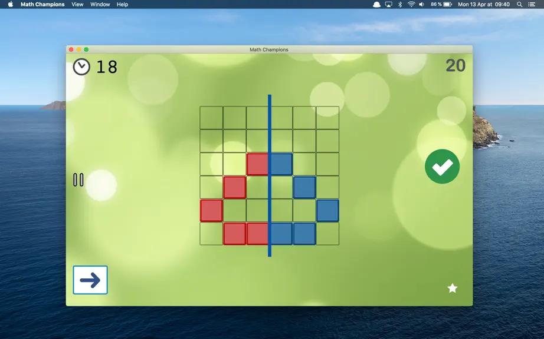Open the Apple menu
Screen dimensions: 544x339
[11, 5]
